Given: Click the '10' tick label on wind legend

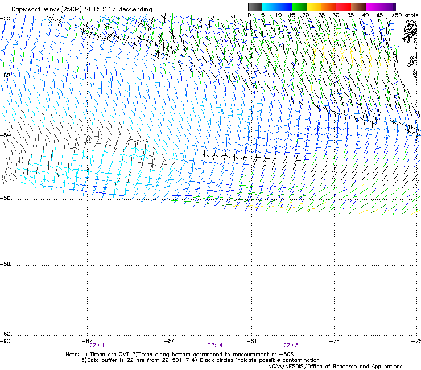Looking at the screenshot, I should [x=278, y=15].
